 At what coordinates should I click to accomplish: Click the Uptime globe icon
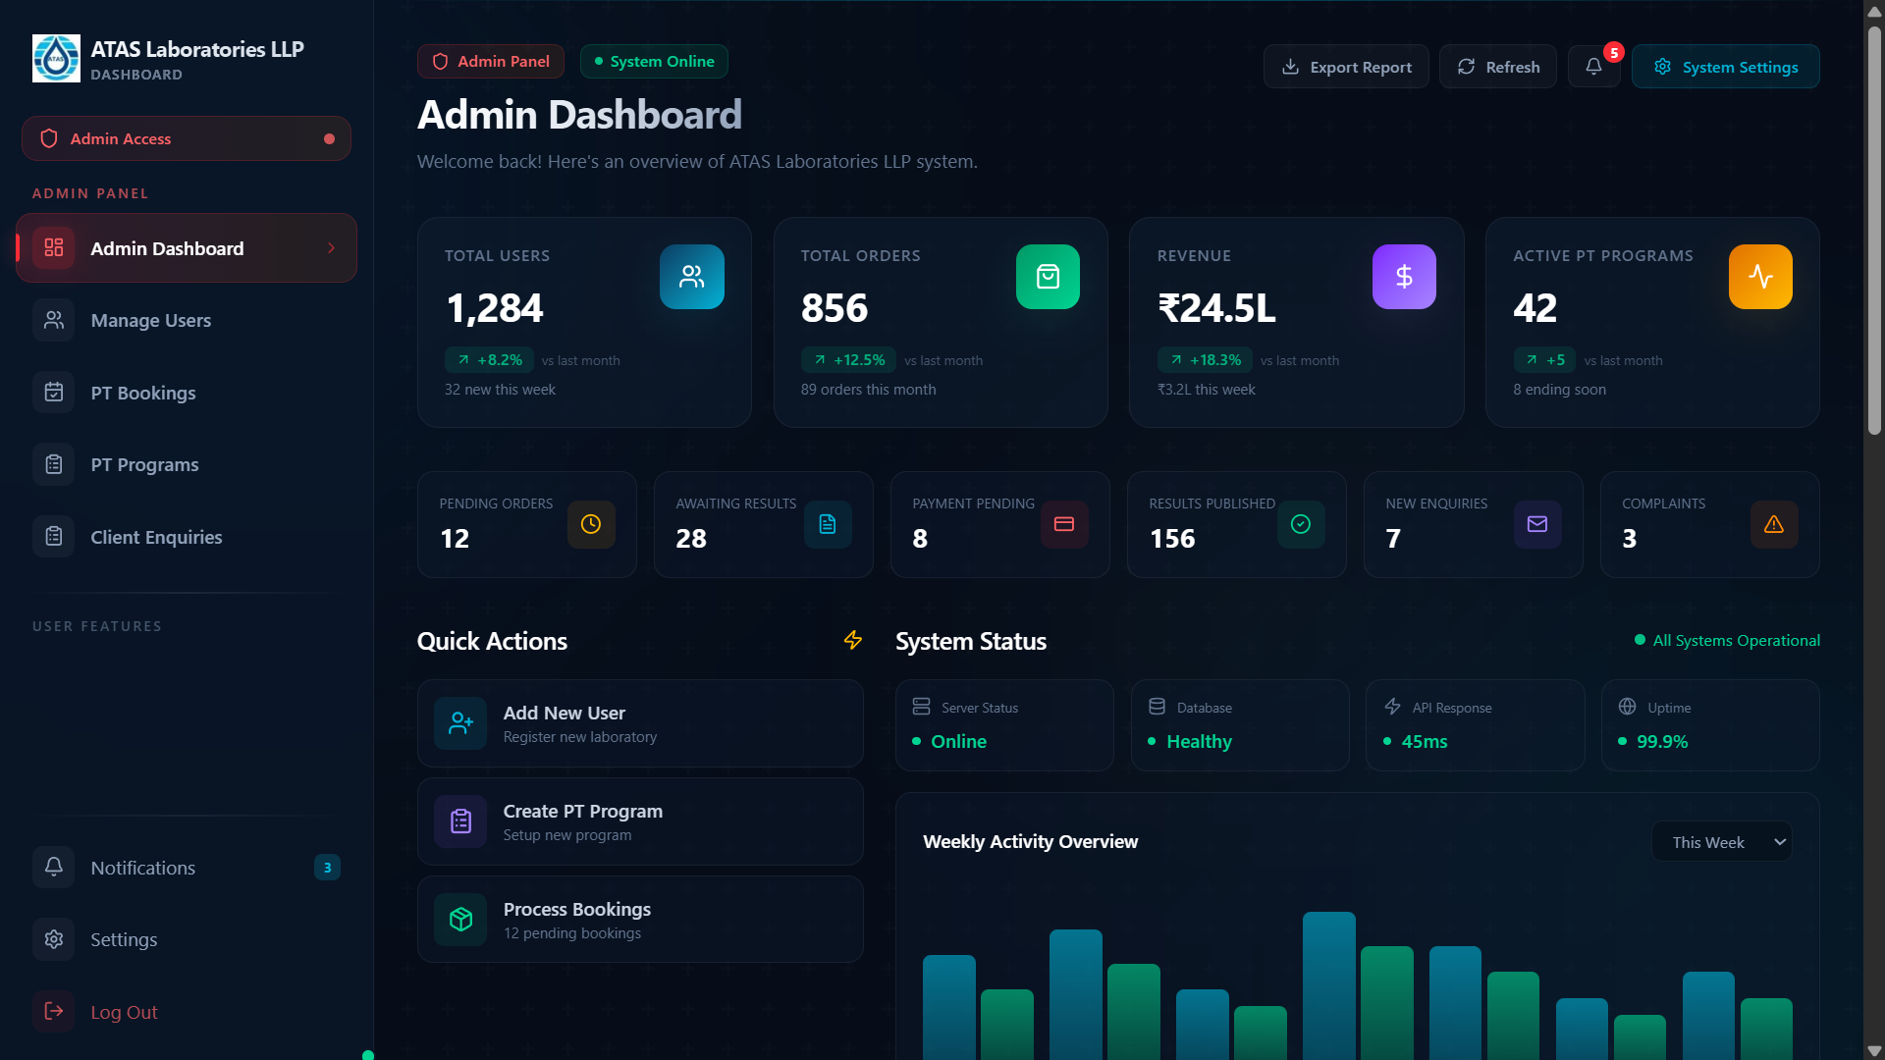(x=1627, y=707)
